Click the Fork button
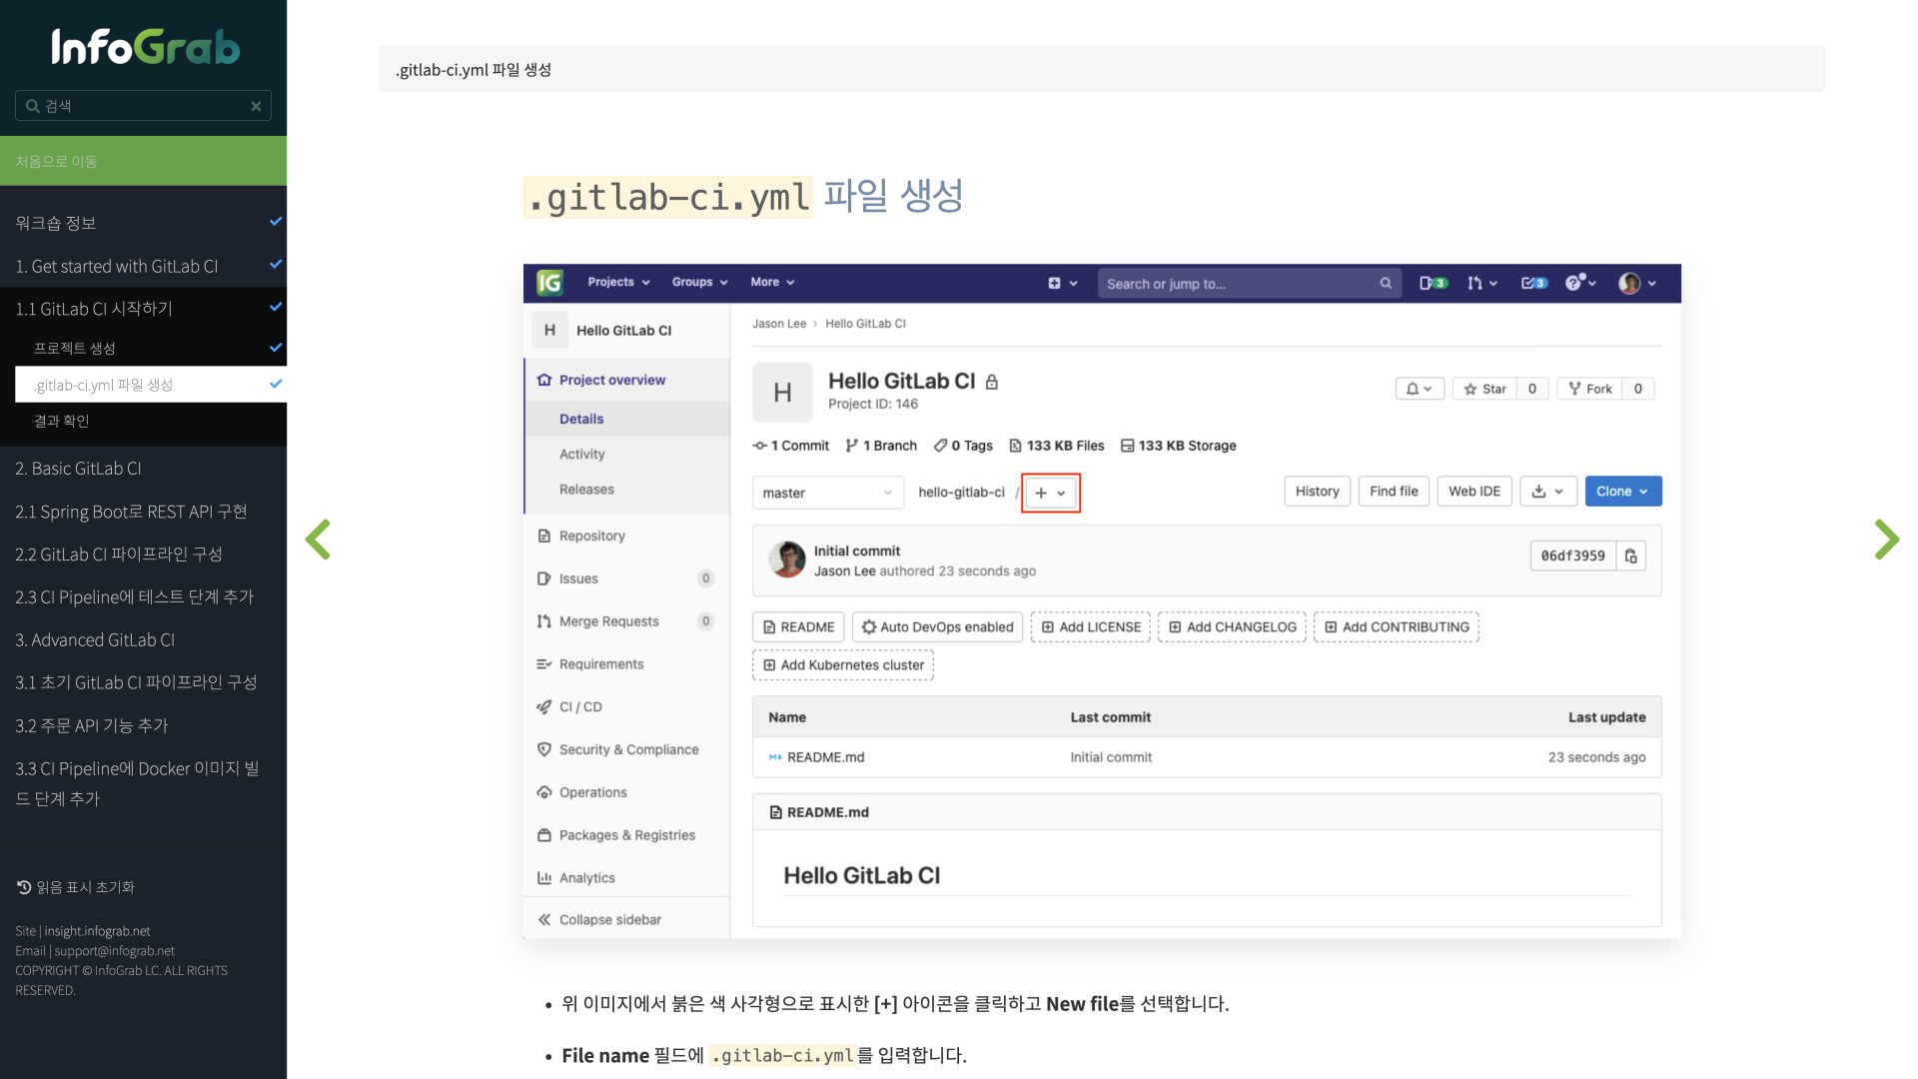Image resolution: width=1918 pixels, height=1079 pixels. (x=1590, y=389)
